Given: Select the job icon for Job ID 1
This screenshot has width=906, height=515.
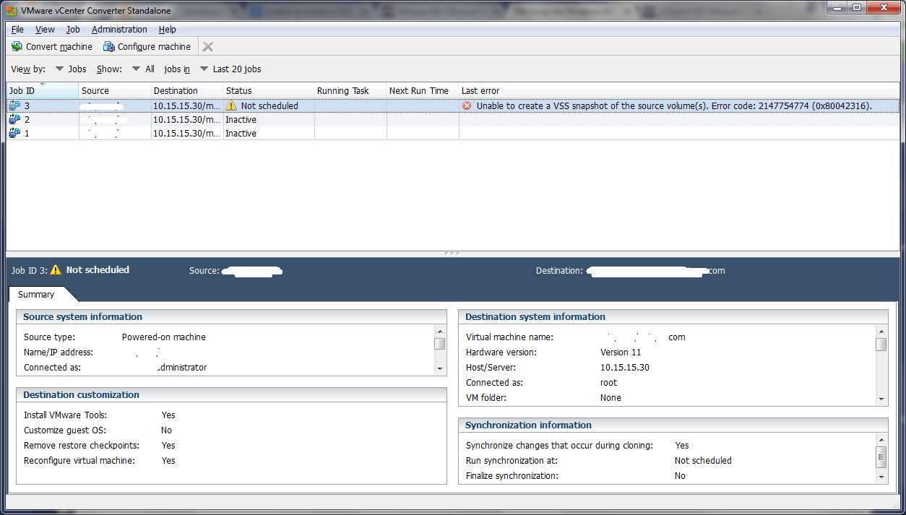Looking at the screenshot, I should click(x=14, y=133).
